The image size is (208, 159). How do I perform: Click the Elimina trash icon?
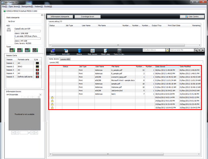click(x=79, y=52)
